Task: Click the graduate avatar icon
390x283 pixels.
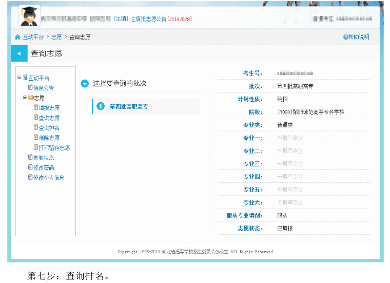Action: 29,16
